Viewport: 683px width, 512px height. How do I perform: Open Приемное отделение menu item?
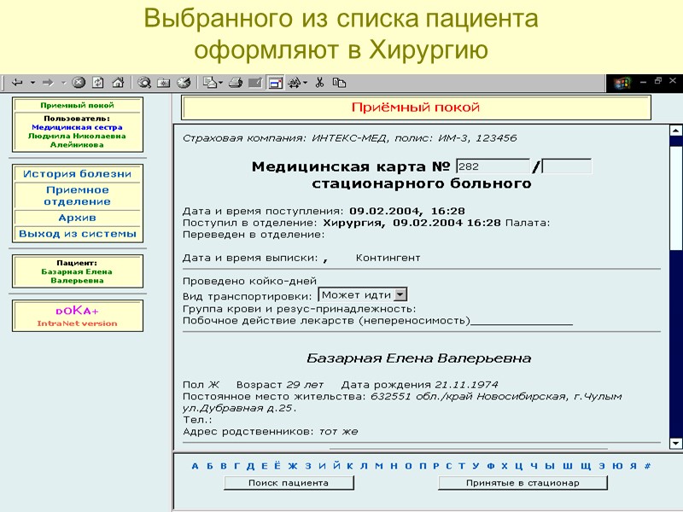tap(77, 195)
